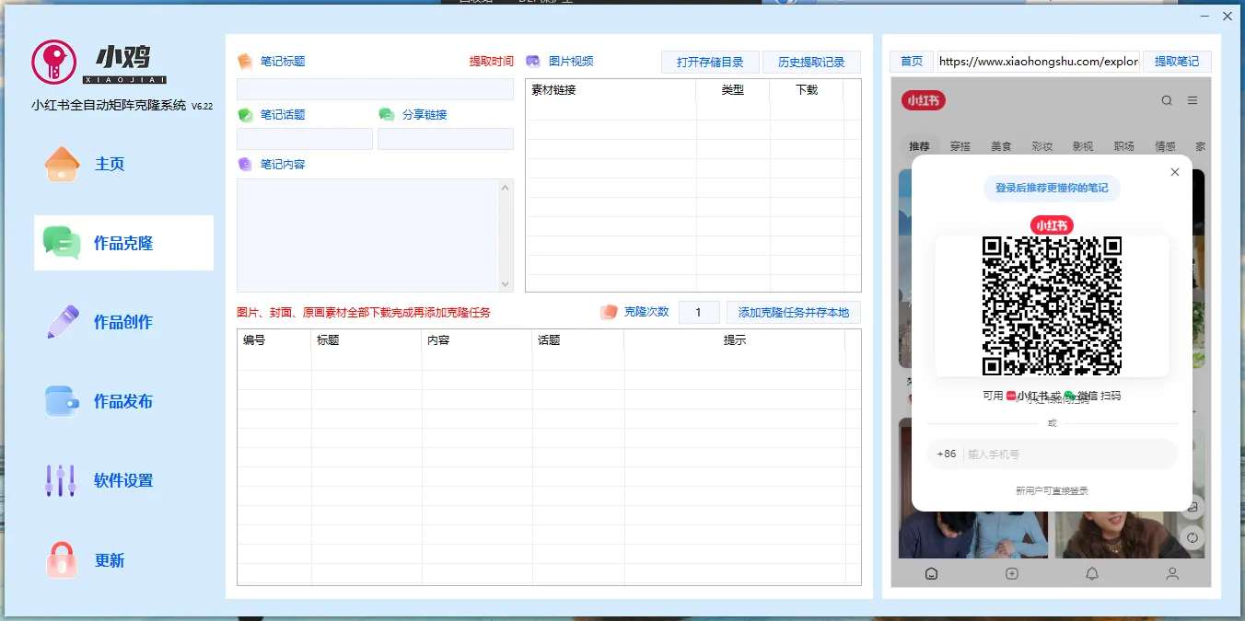The width and height of the screenshot is (1245, 621).
Task: Open the 作品发布 section
Action: tap(123, 401)
